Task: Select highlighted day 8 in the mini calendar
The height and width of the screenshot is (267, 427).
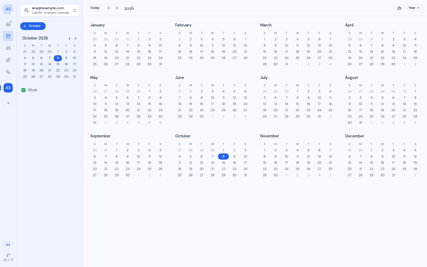Action: point(58,58)
